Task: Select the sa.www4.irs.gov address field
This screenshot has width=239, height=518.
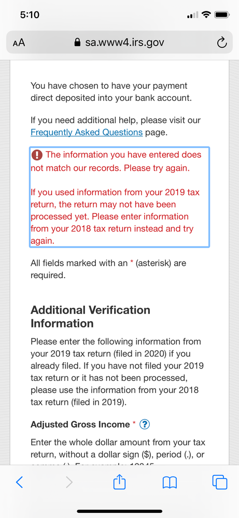Action: pos(119,43)
